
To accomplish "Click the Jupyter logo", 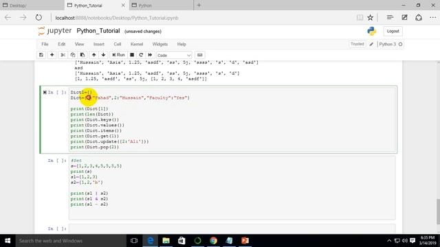I will [55, 31].
